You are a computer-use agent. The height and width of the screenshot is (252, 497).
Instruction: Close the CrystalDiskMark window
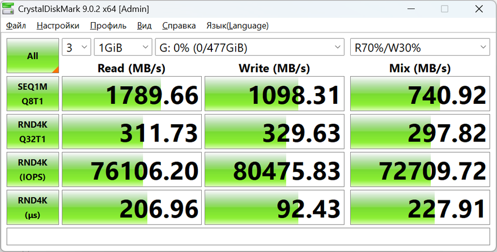(479, 9)
